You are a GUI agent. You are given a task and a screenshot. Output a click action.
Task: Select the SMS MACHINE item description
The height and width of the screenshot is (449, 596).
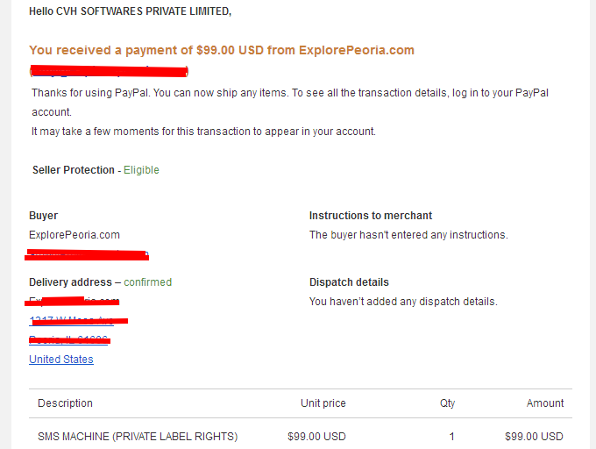click(138, 437)
